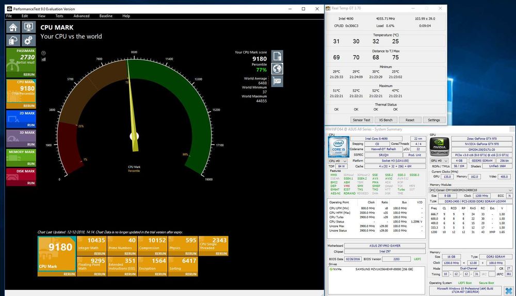Click XS Bench in Real Temp
This screenshot has width=516, height=296.
click(385, 120)
